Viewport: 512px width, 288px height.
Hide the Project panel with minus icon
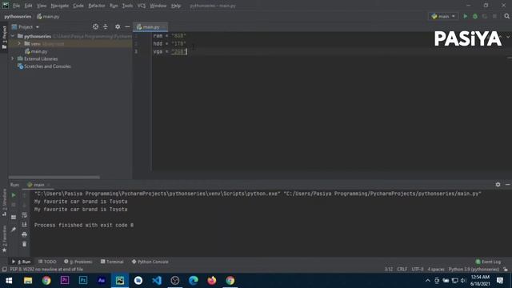[x=127, y=26]
